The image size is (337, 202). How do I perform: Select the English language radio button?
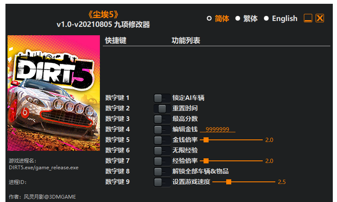(x=266, y=18)
